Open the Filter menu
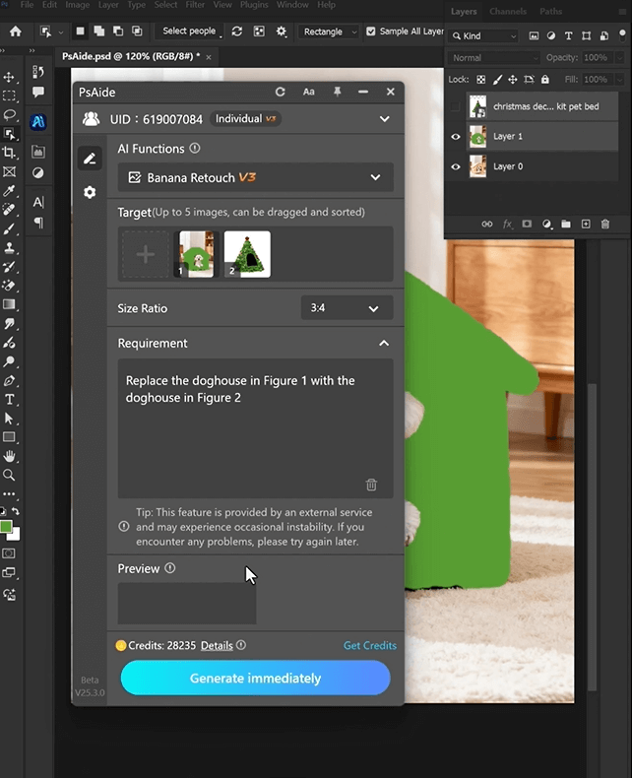This screenshot has height=778, width=632. (x=195, y=5)
